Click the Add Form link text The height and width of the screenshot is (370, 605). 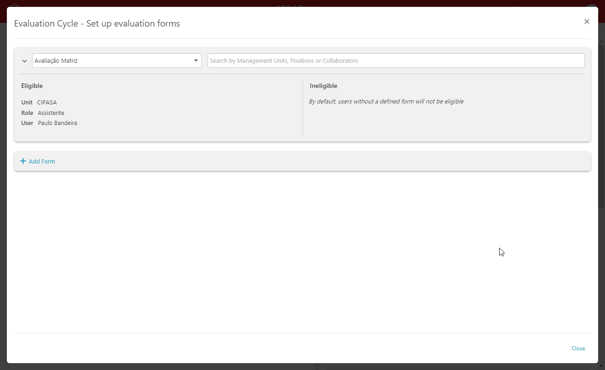[42, 162]
